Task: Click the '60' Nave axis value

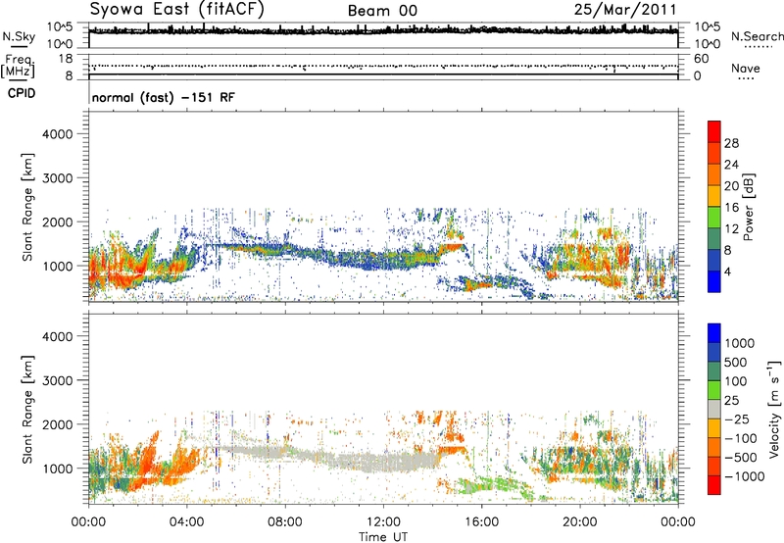Action: click(x=701, y=59)
